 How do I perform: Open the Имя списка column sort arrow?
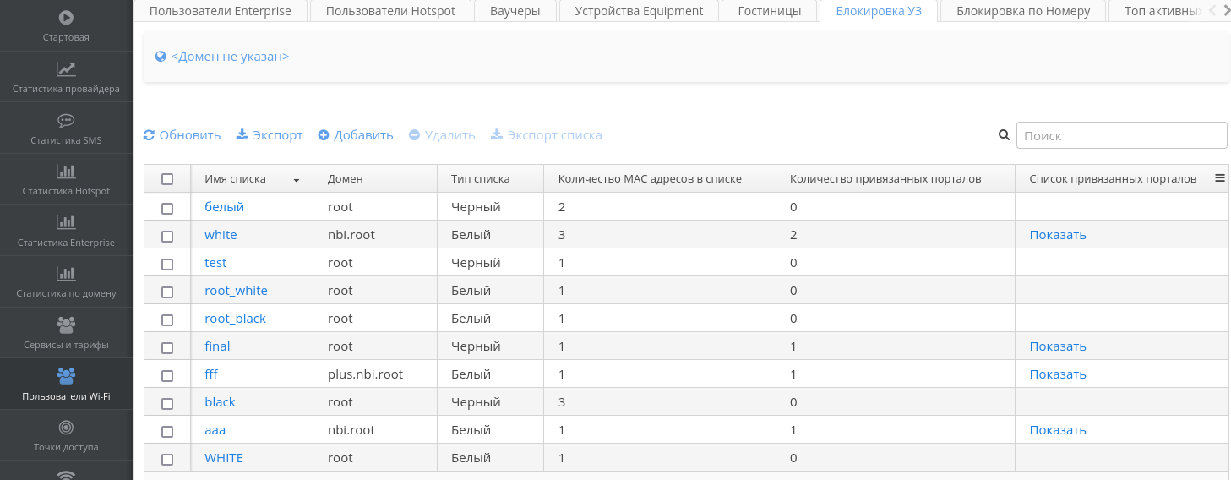click(x=297, y=180)
